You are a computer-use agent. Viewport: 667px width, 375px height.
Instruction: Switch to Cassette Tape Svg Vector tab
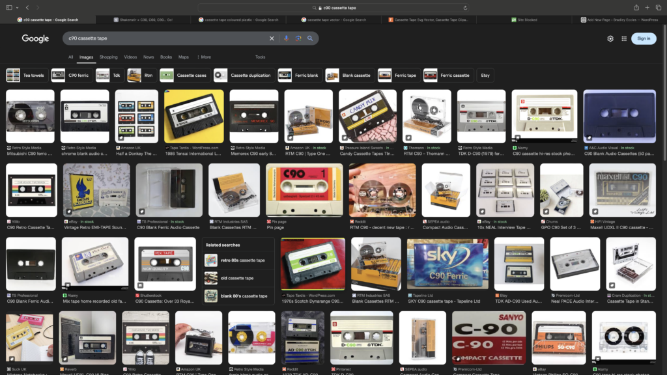tap(429, 20)
